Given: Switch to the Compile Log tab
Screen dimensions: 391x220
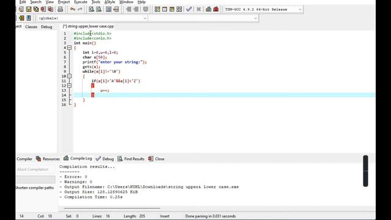Looking at the screenshot, I should point(78,158).
